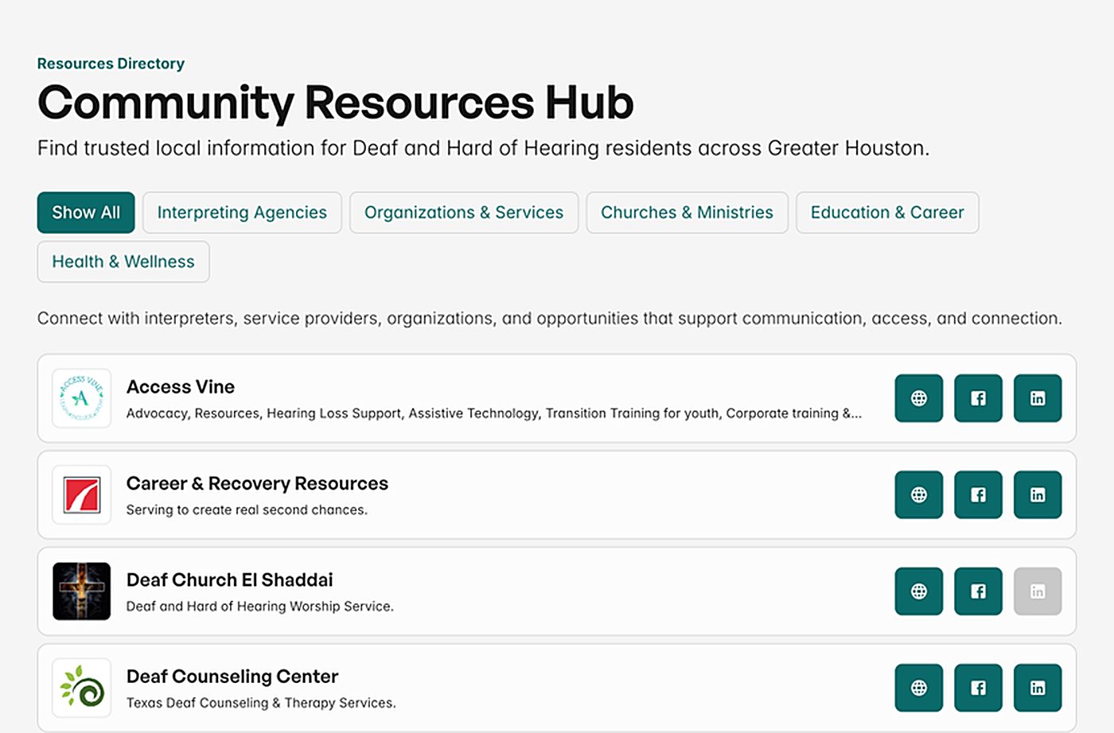Open the Deaf Church El Shaddai title

[x=230, y=580]
